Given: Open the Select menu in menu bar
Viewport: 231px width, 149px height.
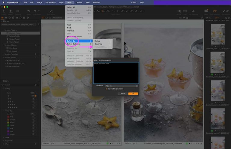Looking at the screenshot, I should coord(70,2).
